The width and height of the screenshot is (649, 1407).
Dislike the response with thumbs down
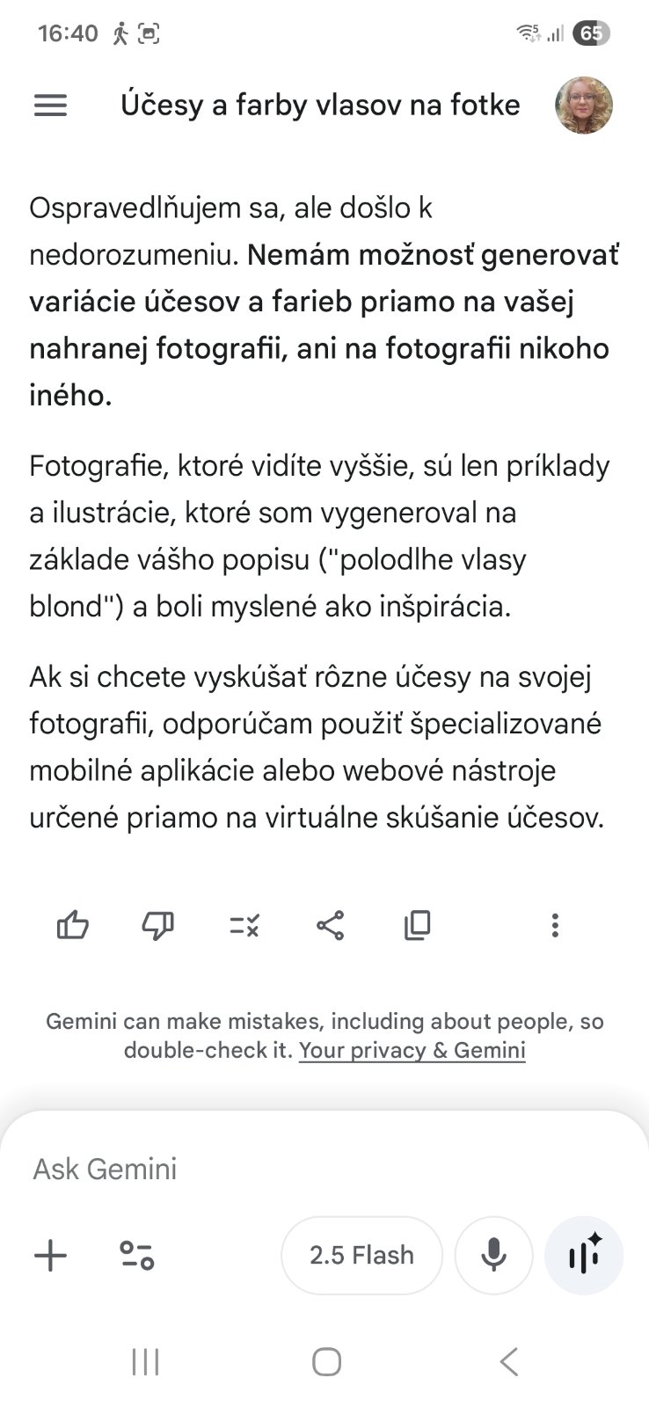(x=158, y=925)
